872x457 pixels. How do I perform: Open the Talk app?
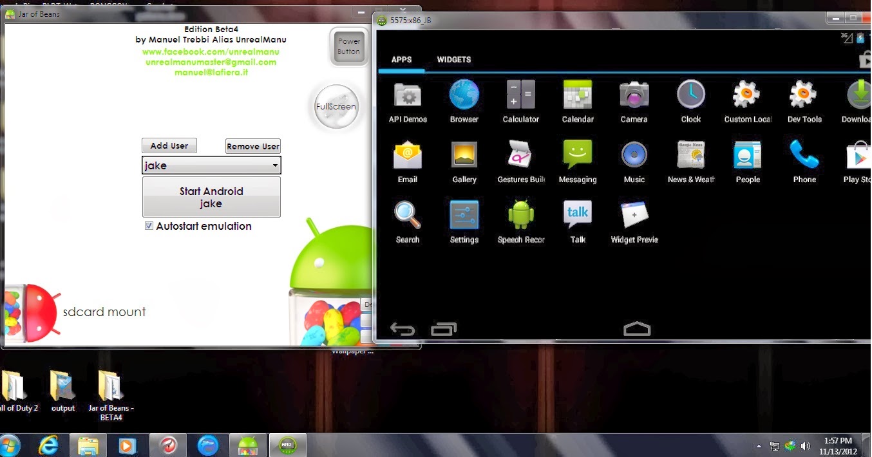click(x=578, y=222)
